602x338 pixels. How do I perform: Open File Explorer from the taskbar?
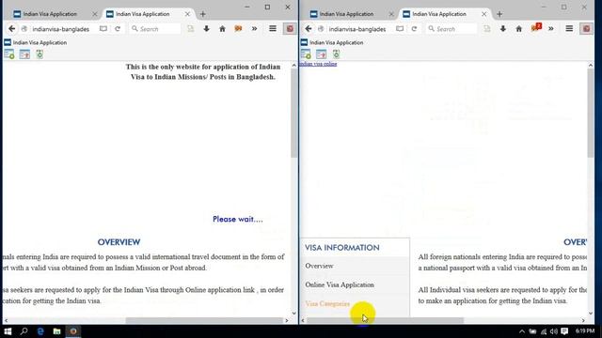point(56,331)
